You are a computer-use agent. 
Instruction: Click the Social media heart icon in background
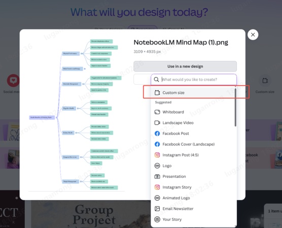pyautogui.click(x=13, y=81)
